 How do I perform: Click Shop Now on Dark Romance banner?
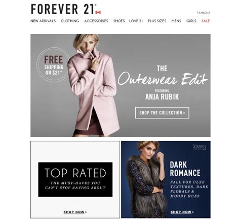pyautogui.click(x=182, y=212)
